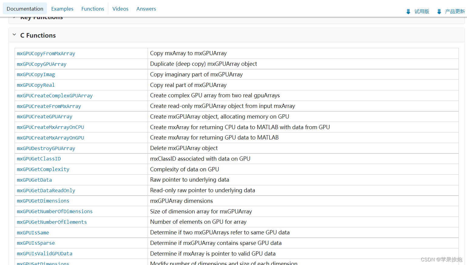
Task: Click 'Create mxGPUArray object, allocating memory on GPU'
Action: pyautogui.click(x=220, y=117)
